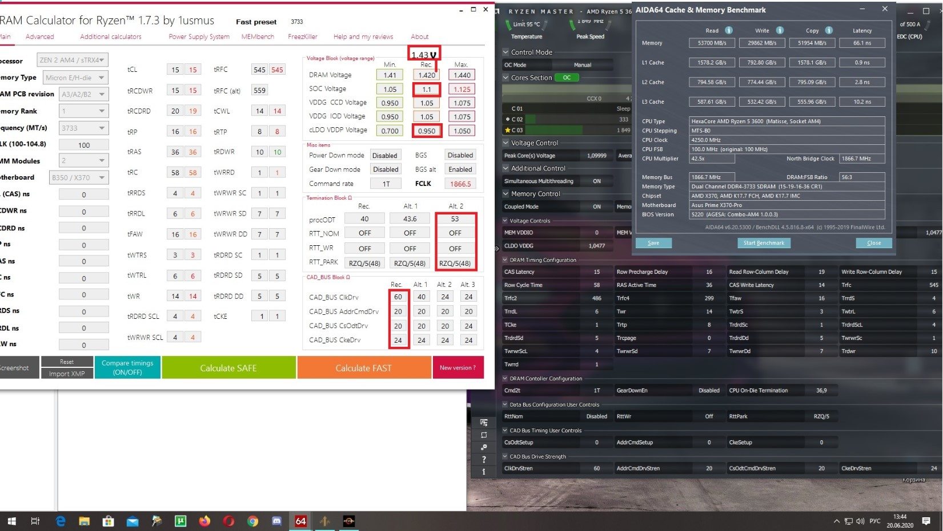Click the info icon next to Read in AIDA64

[728, 30]
